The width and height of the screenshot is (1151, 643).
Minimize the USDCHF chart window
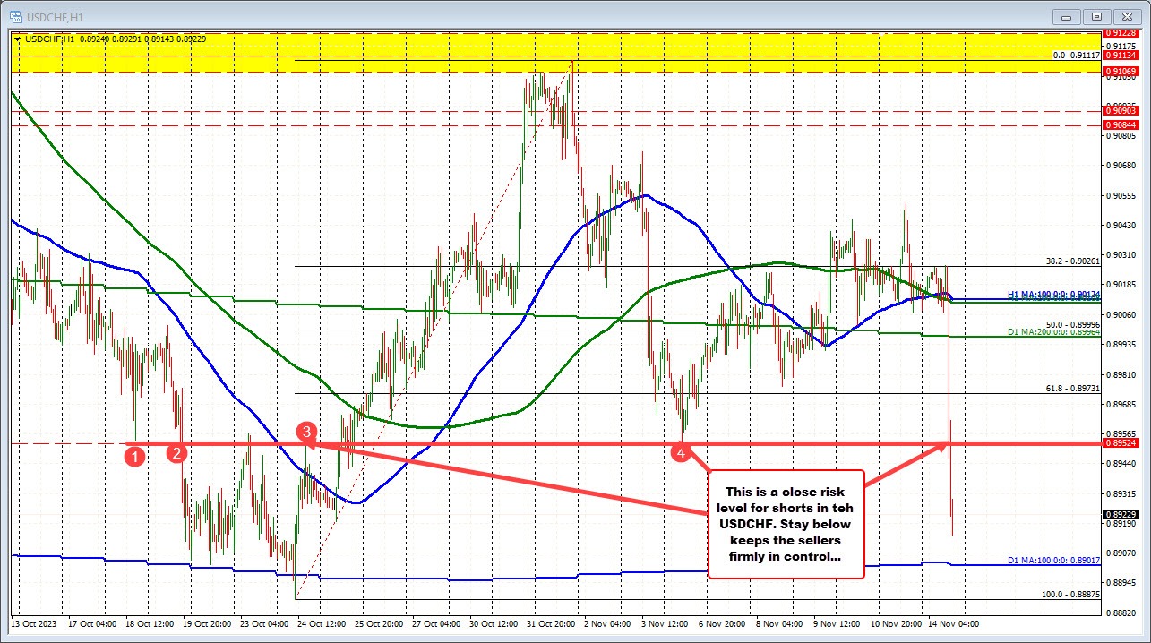1066,15
